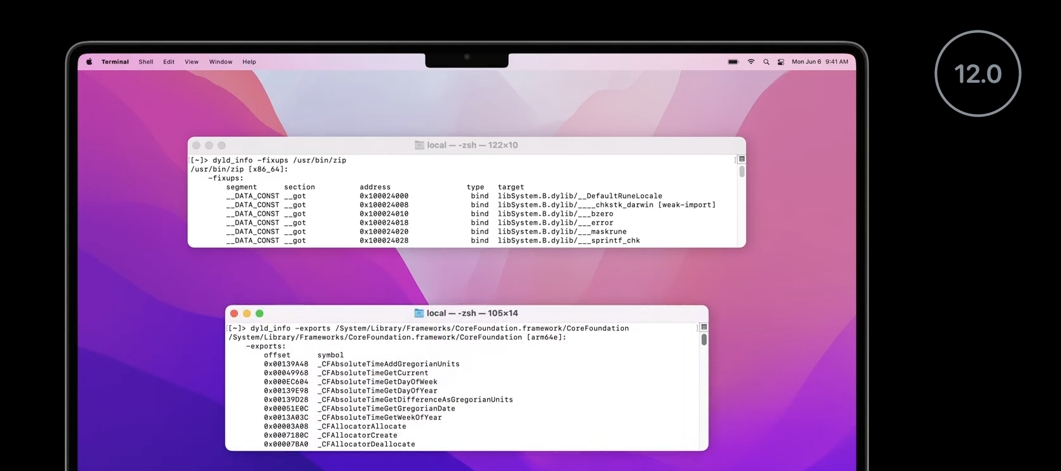
Task: Check the battery status icon
Action: (733, 62)
